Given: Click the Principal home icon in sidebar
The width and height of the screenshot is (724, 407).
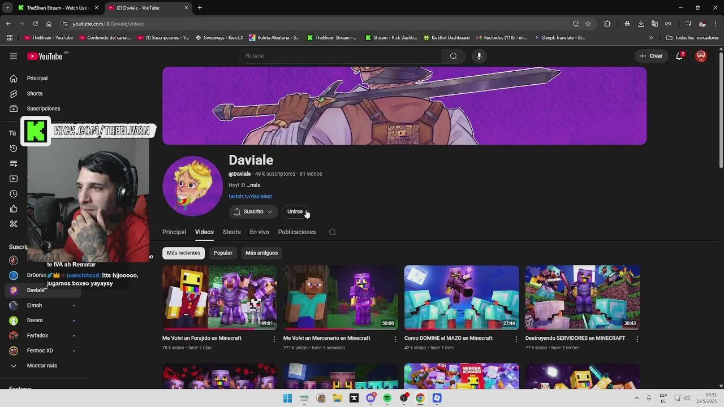Looking at the screenshot, I should click(14, 79).
